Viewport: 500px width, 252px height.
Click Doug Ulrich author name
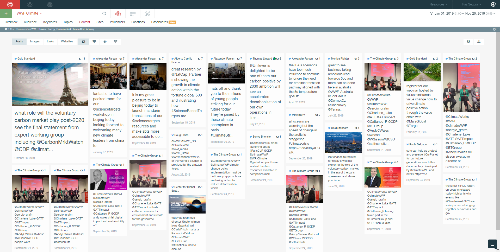tap(181, 135)
